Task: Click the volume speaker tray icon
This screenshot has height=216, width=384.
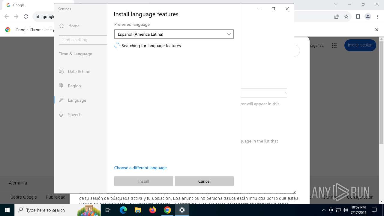Action: (x=345, y=210)
